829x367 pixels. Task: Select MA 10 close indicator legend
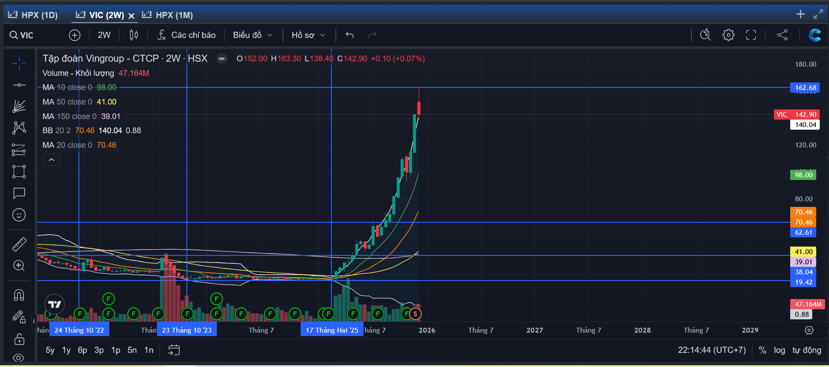coord(79,87)
